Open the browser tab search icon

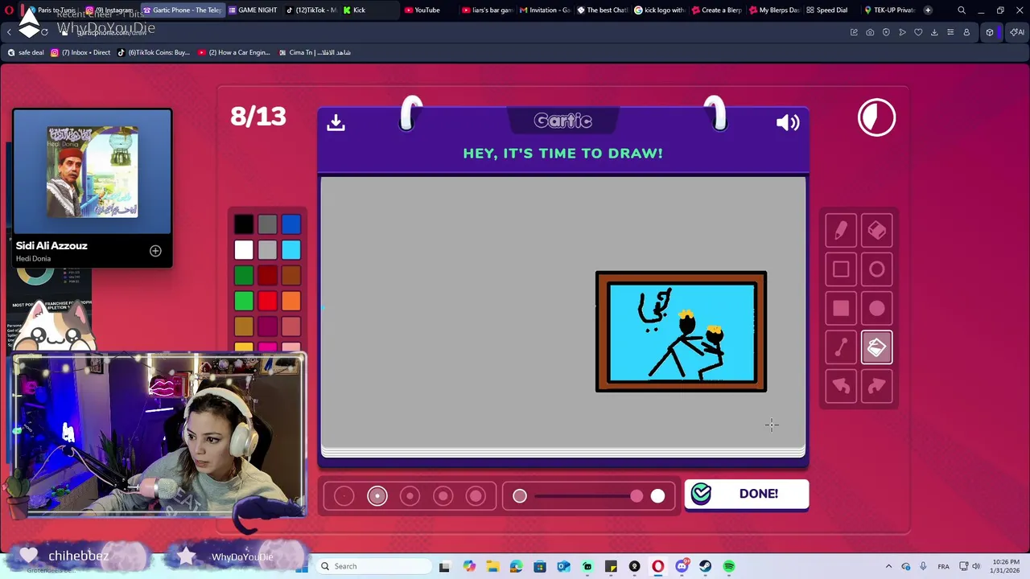click(962, 10)
